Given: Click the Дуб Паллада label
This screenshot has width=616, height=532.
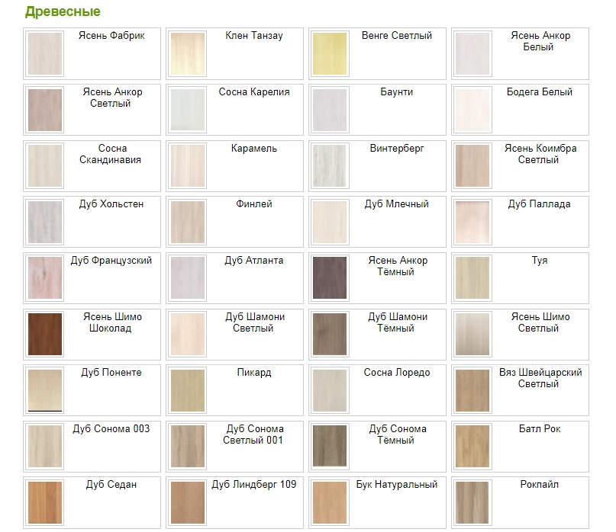Looking at the screenshot, I should tap(539, 204).
